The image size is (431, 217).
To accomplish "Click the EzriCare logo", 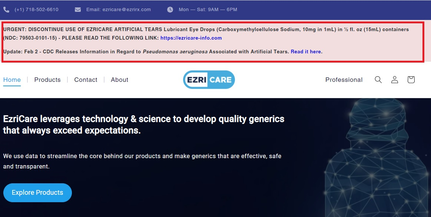I will point(209,80).
